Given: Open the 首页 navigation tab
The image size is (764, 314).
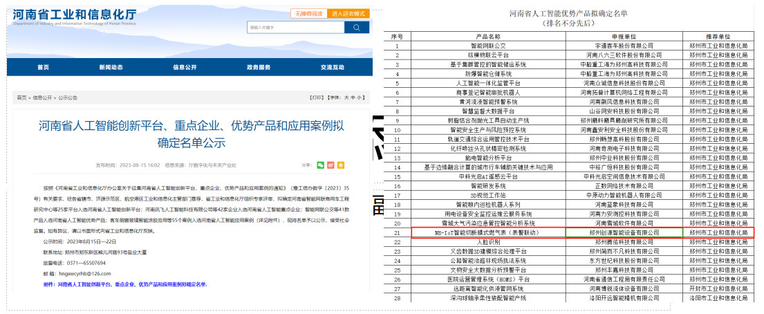Looking at the screenshot, I should coord(43,67).
